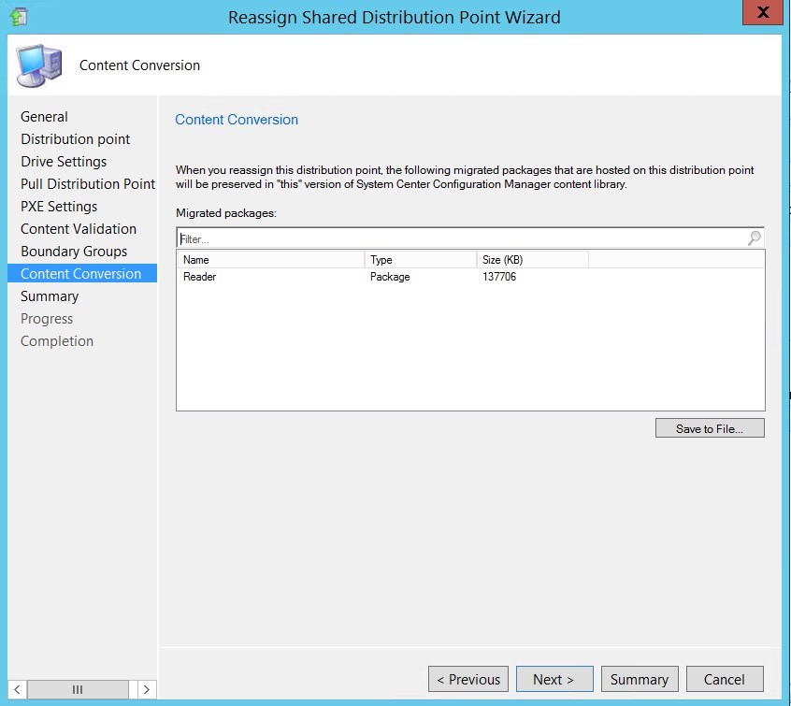The image size is (791, 706).
Task: Select the PXE Settings page
Action: tap(58, 206)
